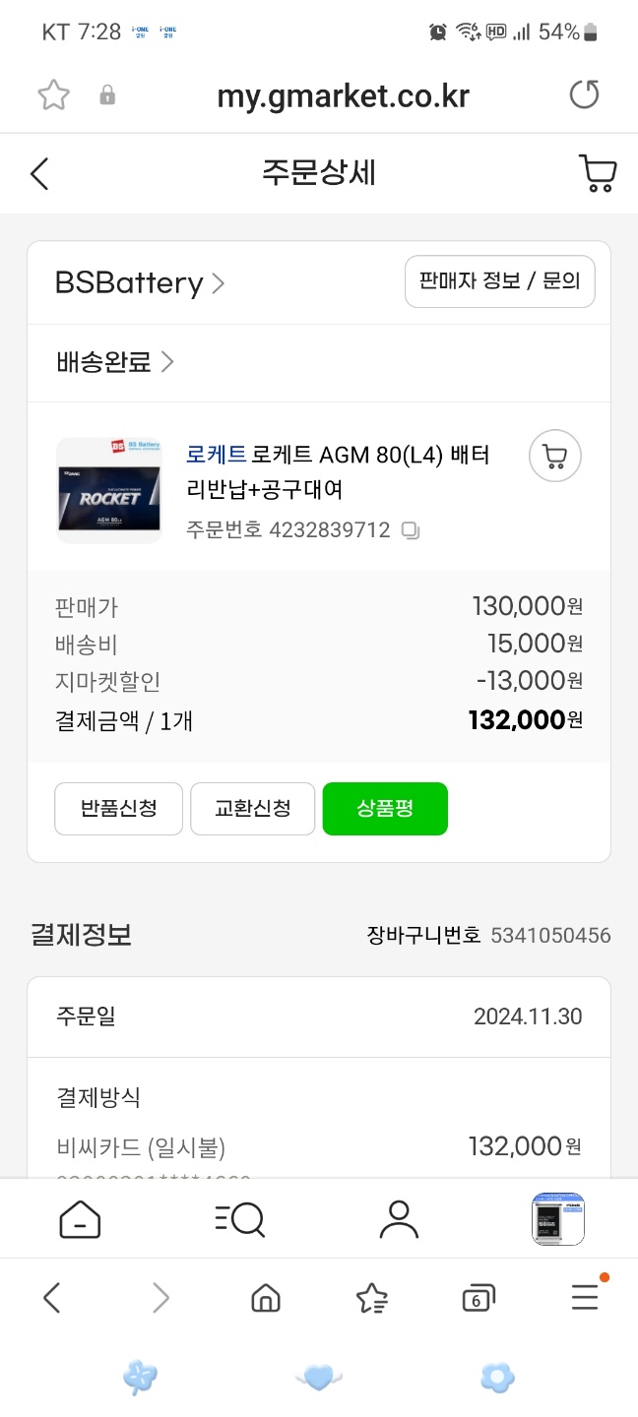
Task: Reload the page with the refresh icon
Action: (x=584, y=95)
